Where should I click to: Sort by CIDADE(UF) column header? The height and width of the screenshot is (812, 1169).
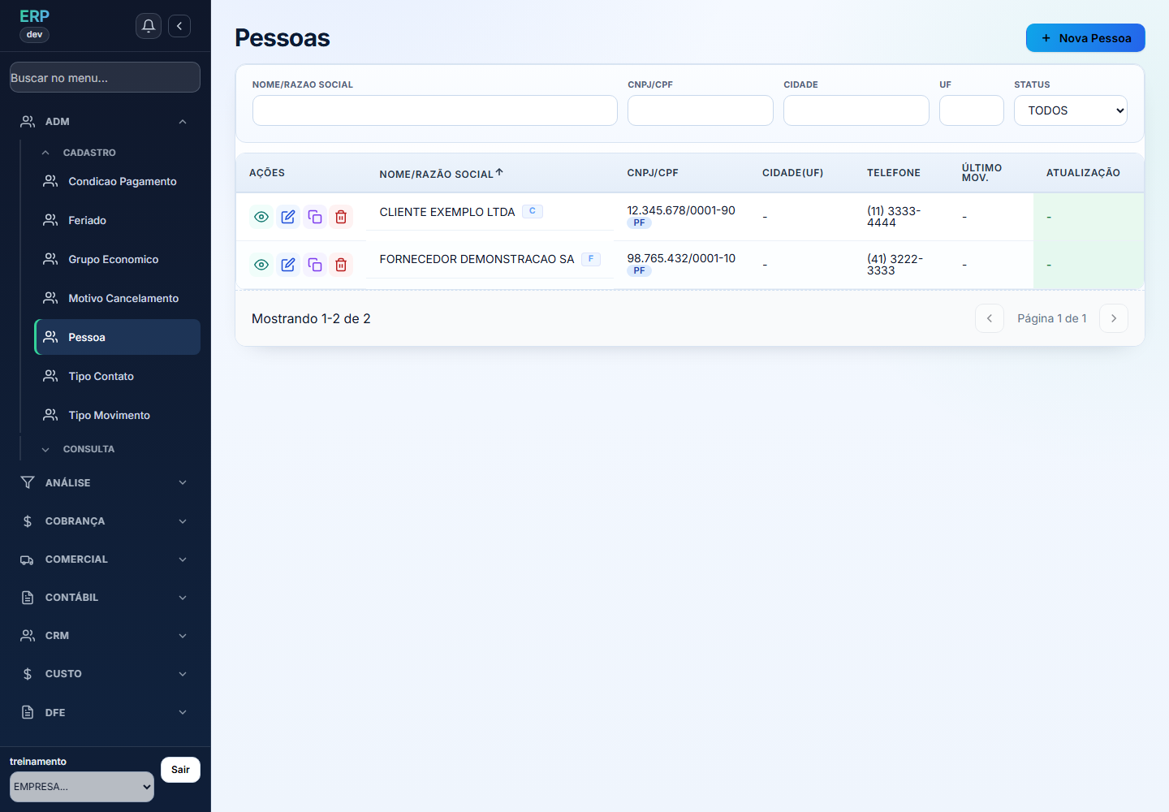click(x=793, y=173)
